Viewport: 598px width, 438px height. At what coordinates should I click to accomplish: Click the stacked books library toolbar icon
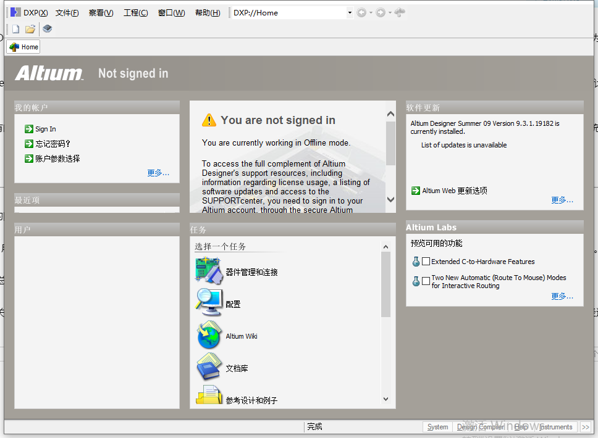[x=48, y=29]
